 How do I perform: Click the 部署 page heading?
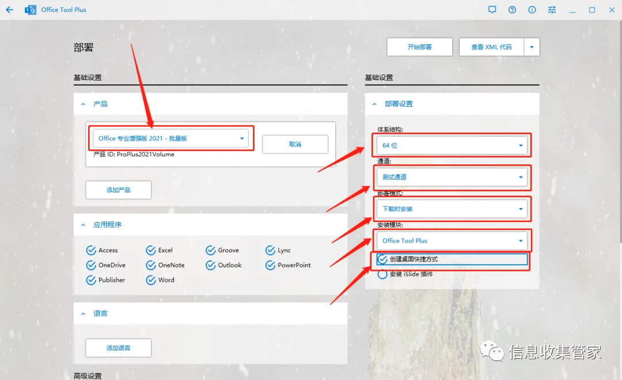(84, 48)
